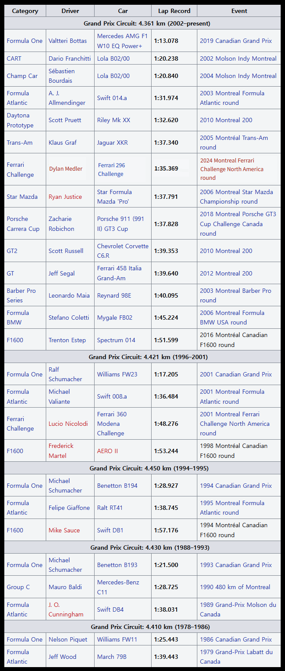285x671 pixels.
Task: Open the Dario Franchitti link
Action: [x=70, y=58]
